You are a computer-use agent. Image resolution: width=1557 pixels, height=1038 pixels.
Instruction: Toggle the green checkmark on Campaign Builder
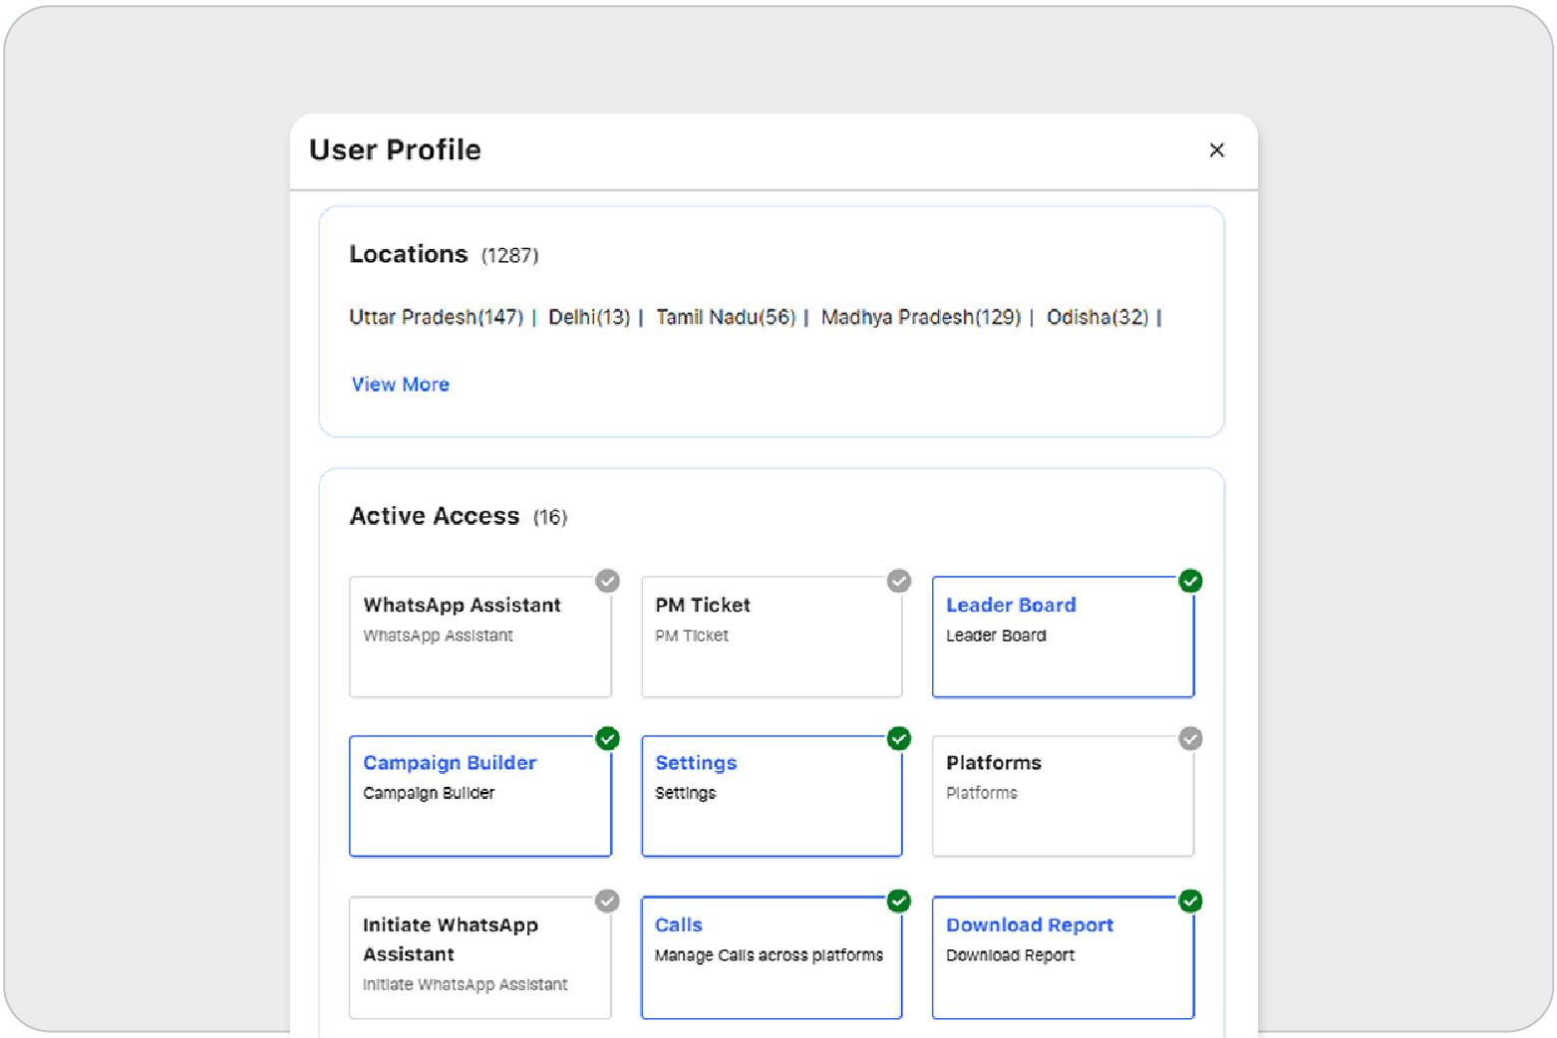click(x=607, y=738)
